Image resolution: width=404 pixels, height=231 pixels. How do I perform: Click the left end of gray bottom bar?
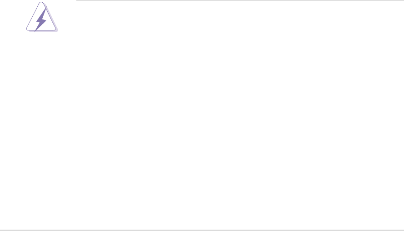click(2, 230)
